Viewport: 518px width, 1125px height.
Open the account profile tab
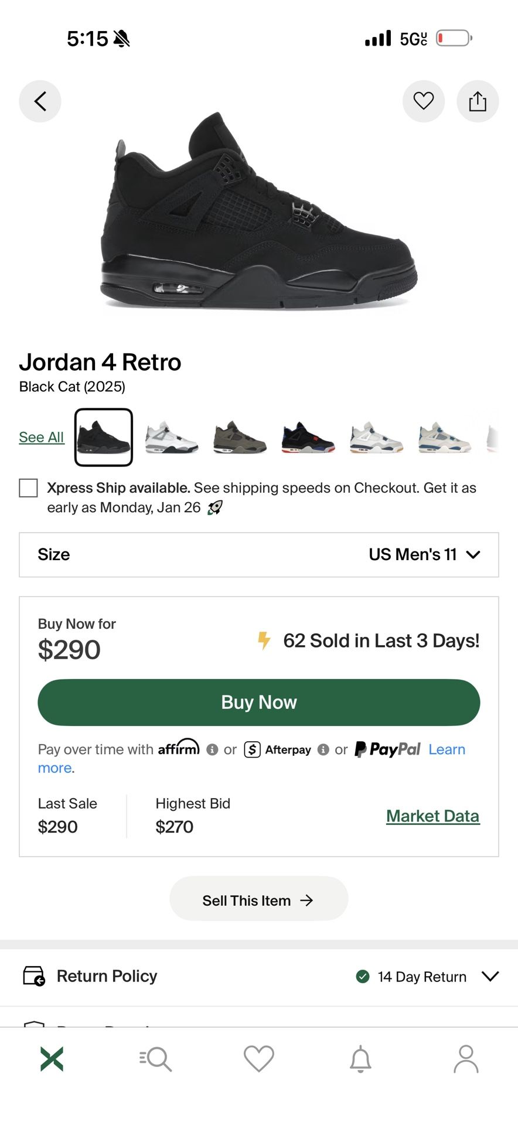466,1059
